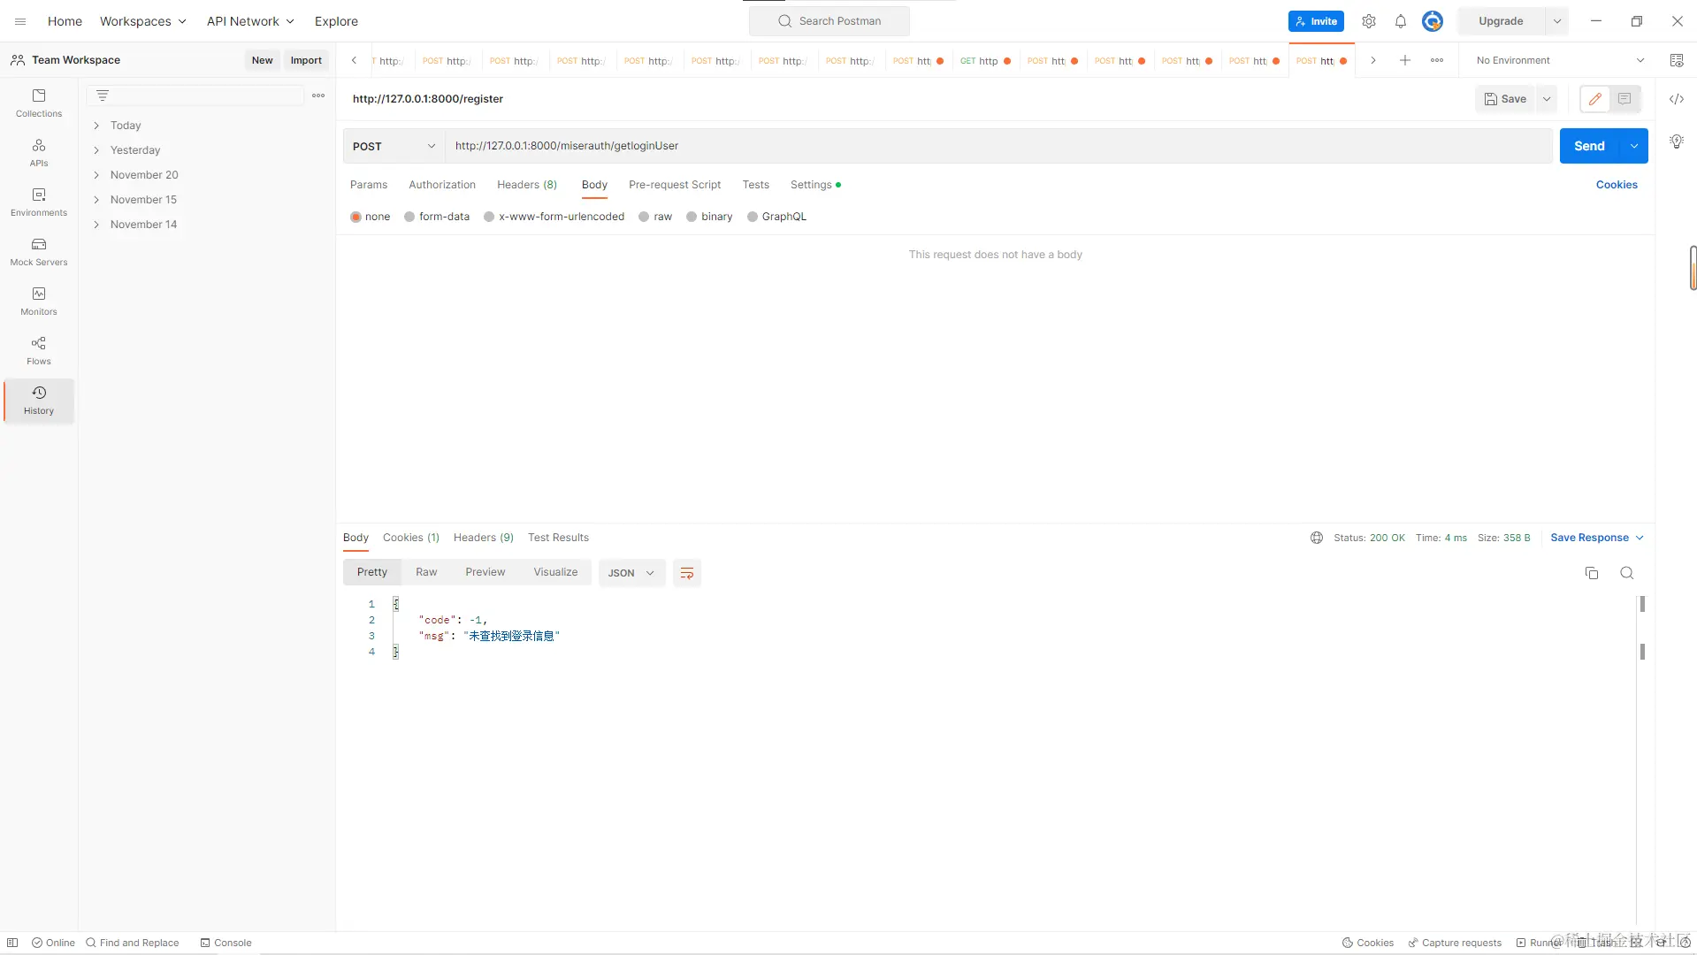Open the History sidebar panel
The image size is (1697, 955).
[x=39, y=400]
